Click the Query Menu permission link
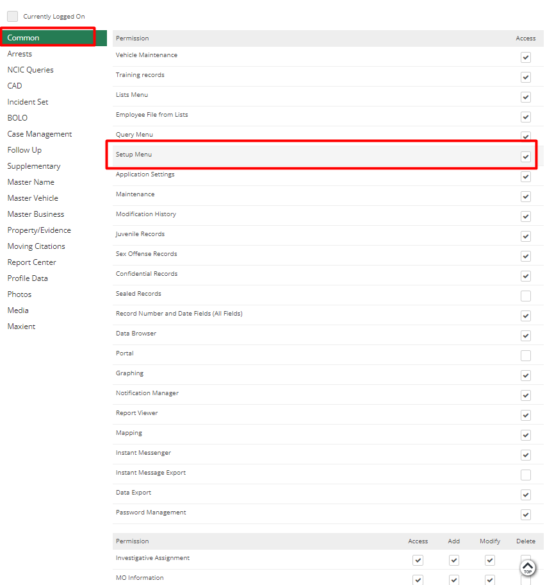The image size is (554, 585). (134, 134)
